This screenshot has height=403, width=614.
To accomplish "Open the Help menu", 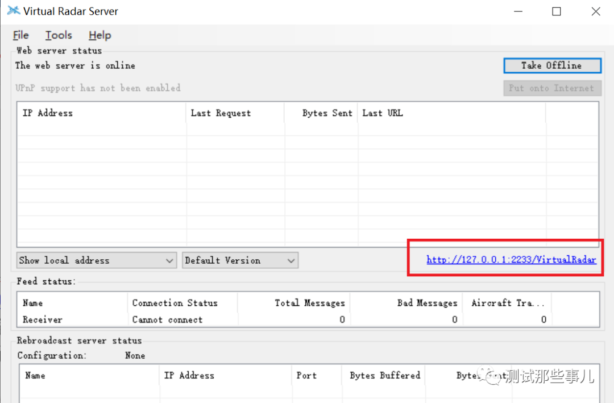I will tap(100, 35).
